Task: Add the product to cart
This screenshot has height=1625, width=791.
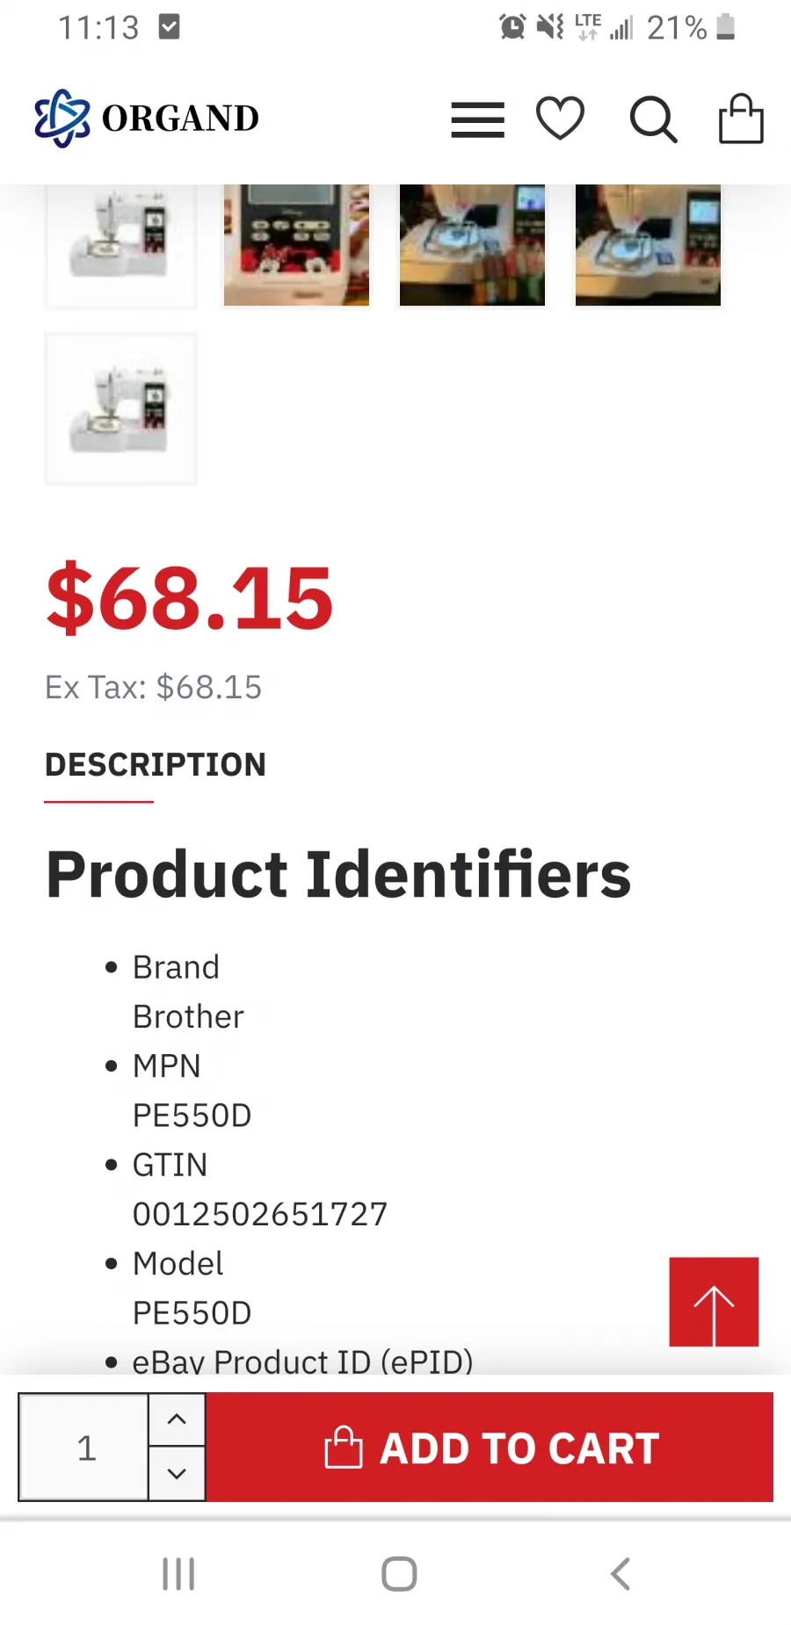Action: (490, 1448)
